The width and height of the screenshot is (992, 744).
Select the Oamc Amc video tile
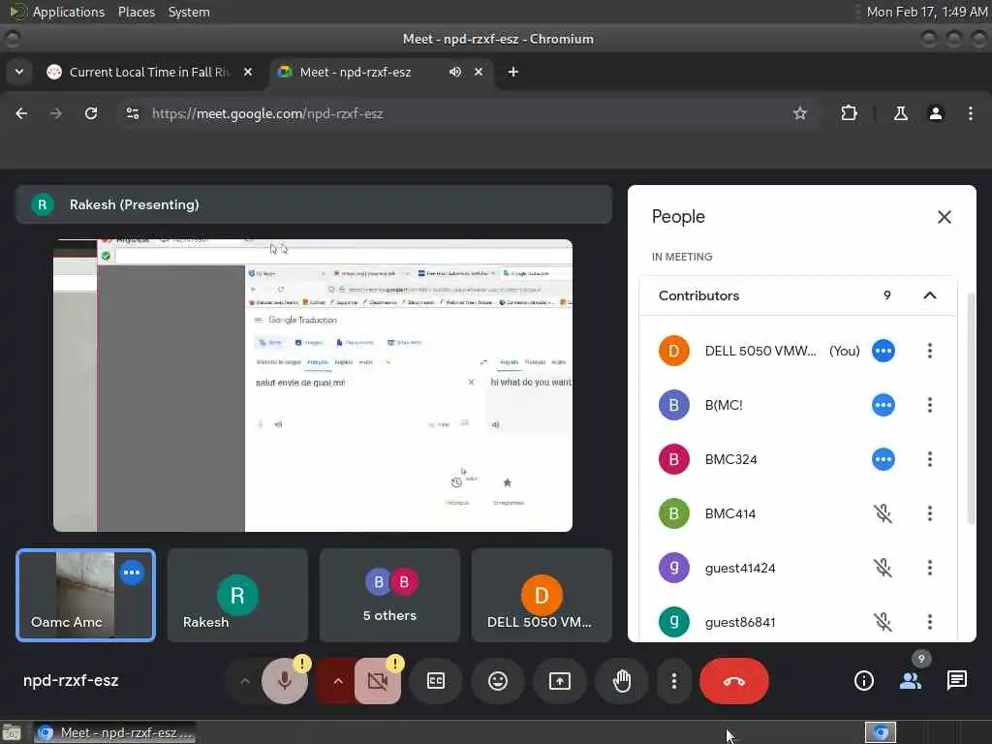click(x=85, y=595)
